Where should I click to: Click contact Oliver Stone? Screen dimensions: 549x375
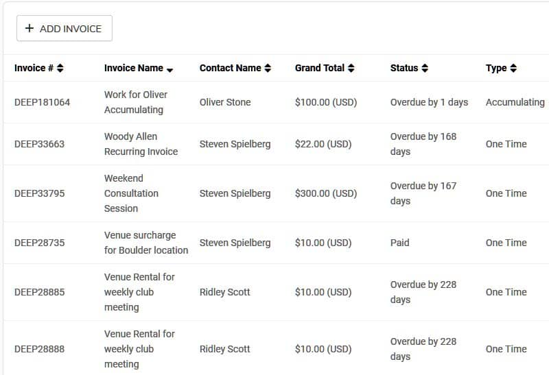coord(225,102)
